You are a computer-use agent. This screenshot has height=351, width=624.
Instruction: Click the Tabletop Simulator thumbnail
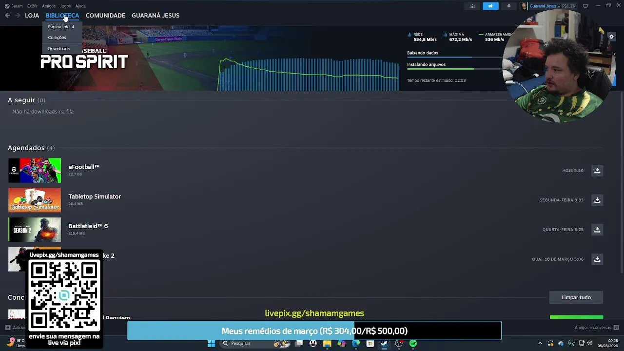pyautogui.click(x=35, y=200)
